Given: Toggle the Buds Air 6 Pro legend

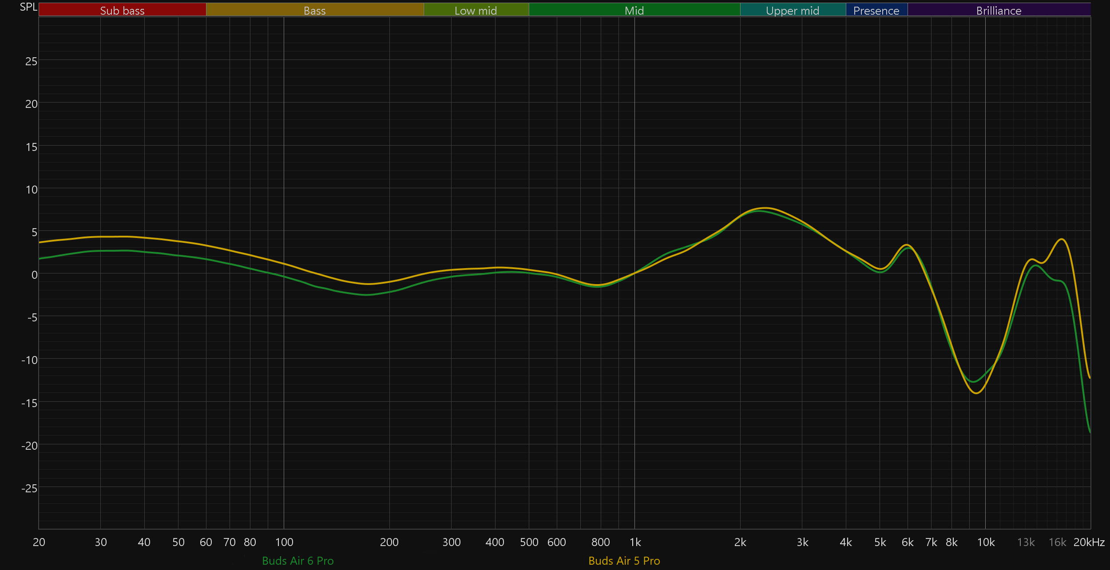Looking at the screenshot, I should [297, 561].
